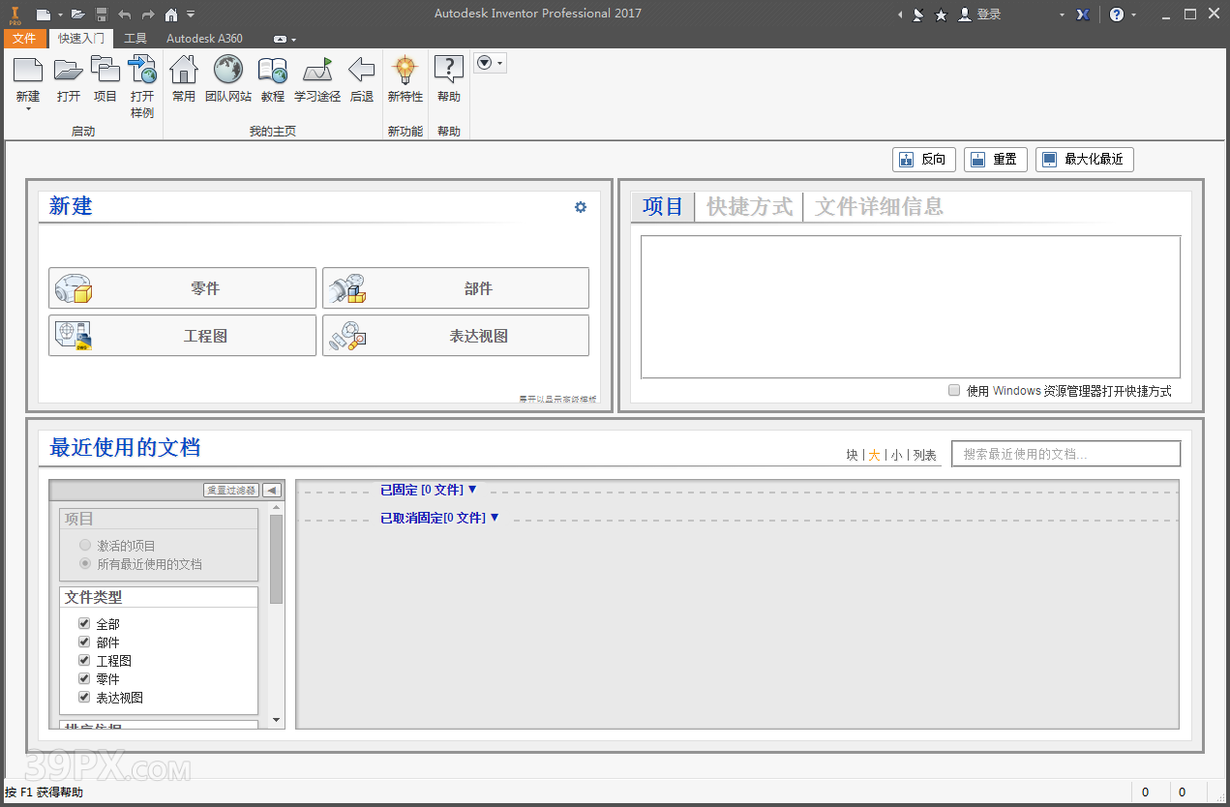This screenshot has height=807, width=1230.
Task: Go to 常用 (Home) in ribbon
Action: (x=184, y=71)
